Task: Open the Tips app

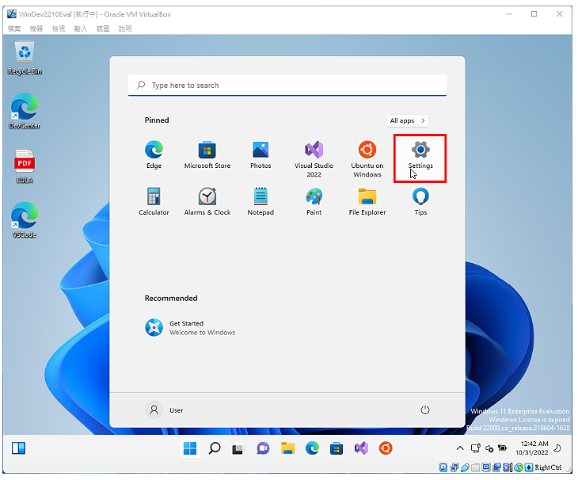Action: tap(420, 201)
